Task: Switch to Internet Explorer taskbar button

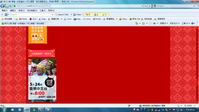Action: coord(27,110)
